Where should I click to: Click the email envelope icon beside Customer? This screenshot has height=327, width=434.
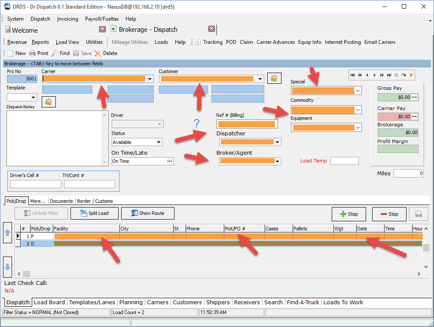point(274,78)
